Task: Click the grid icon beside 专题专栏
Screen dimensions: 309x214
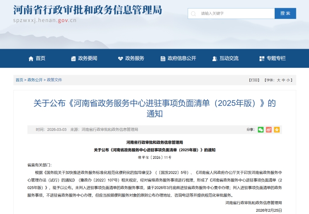Action: pos(262,58)
